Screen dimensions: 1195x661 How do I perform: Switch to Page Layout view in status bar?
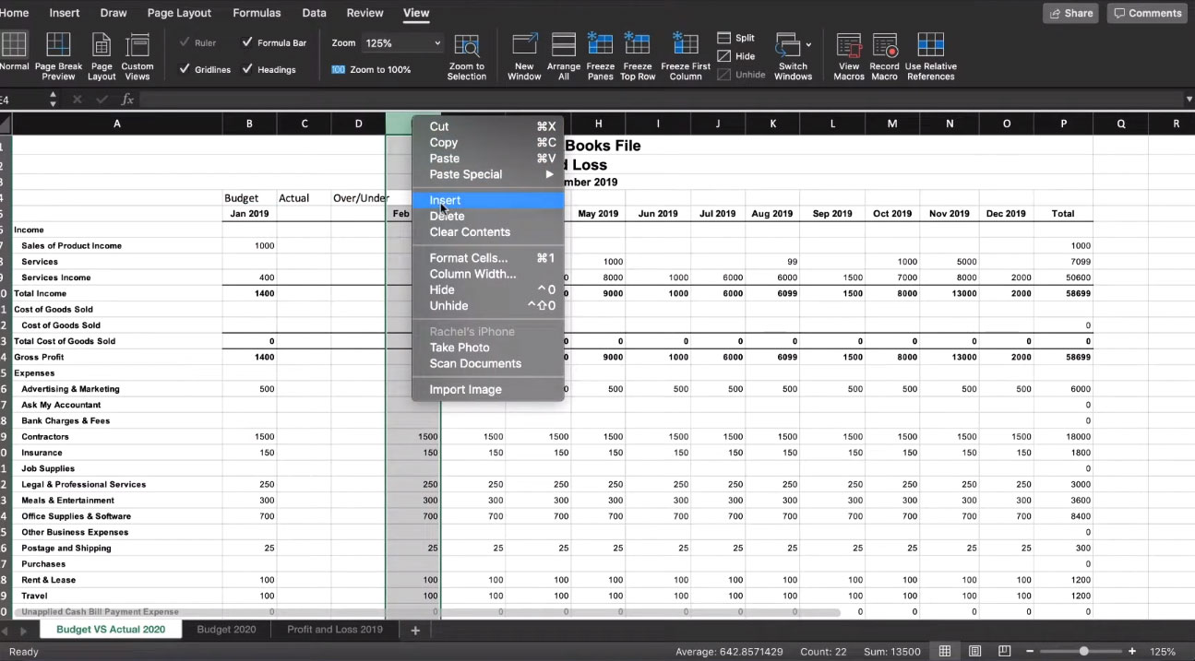974,652
